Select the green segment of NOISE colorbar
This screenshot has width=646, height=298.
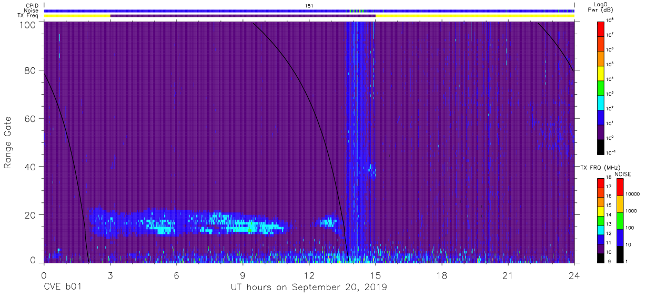click(x=620, y=220)
